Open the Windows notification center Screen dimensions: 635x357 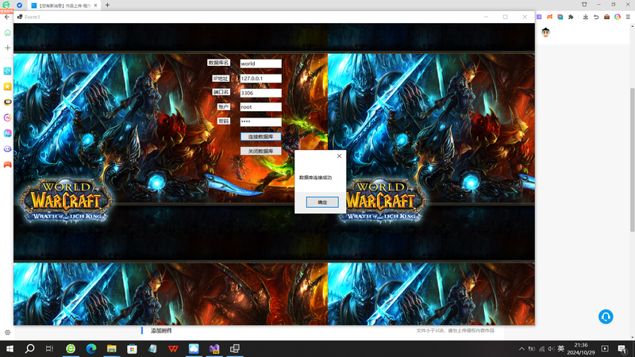(x=622, y=348)
